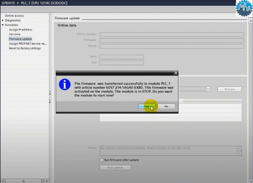The height and width of the screenshot is (183, 253).
Task: Expand the Diagnostics tree node
Action: [x=3, y=20]
